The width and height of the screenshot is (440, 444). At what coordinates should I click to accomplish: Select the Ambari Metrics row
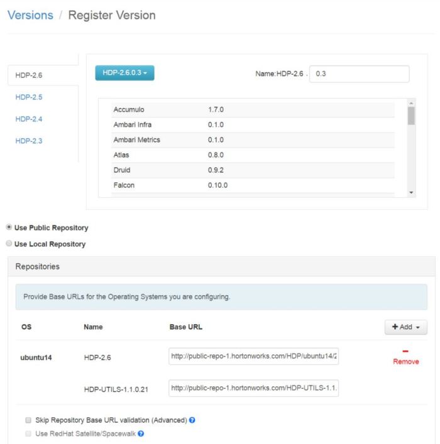[x=253, y=140]
